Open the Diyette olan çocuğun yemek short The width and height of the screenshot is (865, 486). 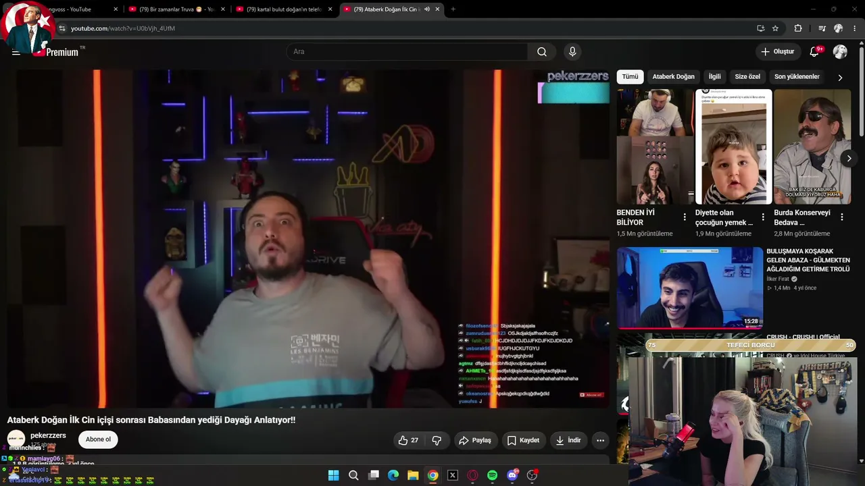click(x=733, y=146)
